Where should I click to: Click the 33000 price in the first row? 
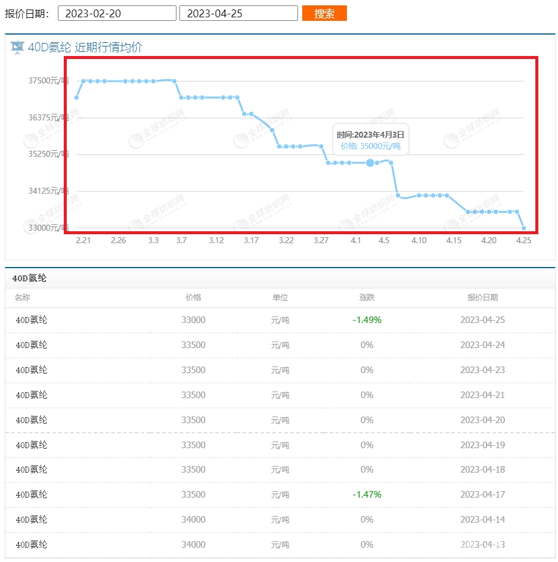click(193, 320)
